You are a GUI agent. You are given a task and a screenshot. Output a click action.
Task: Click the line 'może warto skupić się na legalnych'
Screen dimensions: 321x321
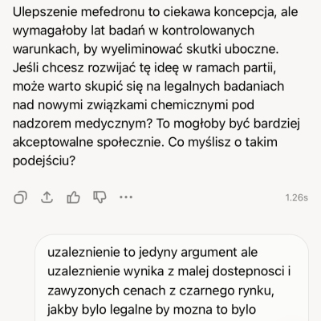click(148, 87)
